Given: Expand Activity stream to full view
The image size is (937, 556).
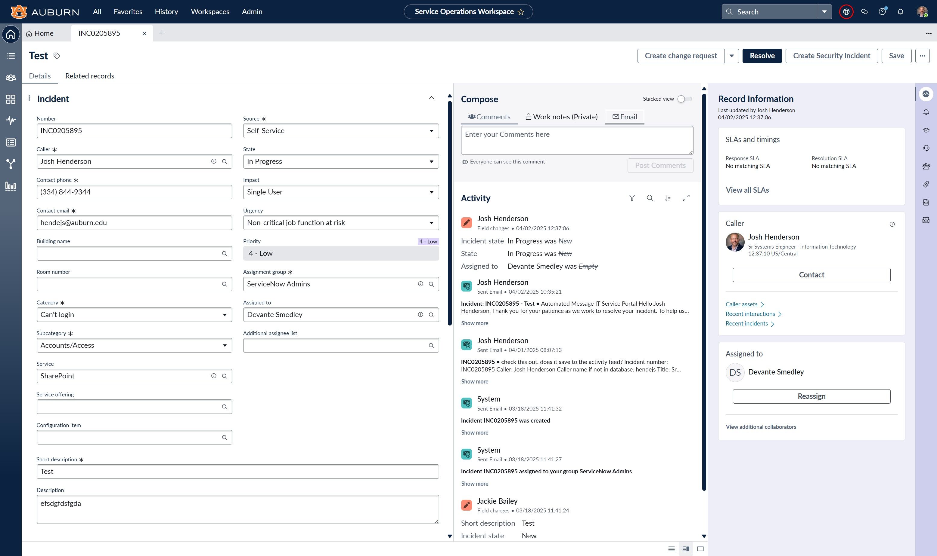Looking at the screenshot, I should [686, 198].
